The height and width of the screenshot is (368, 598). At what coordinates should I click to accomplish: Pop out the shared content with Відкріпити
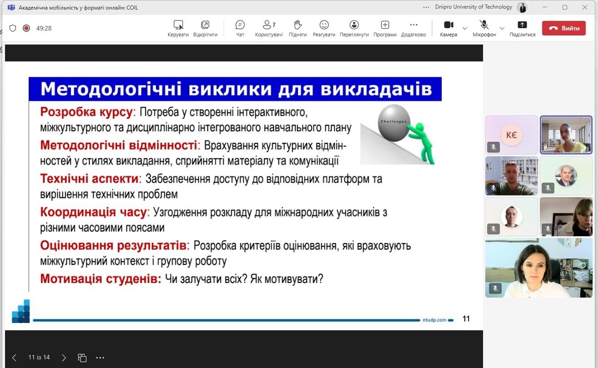pyautogui.click(x=205, y=28)
